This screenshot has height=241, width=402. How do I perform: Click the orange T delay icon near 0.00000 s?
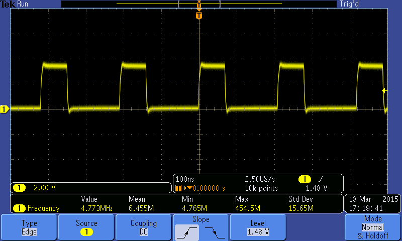click(178, 188)
